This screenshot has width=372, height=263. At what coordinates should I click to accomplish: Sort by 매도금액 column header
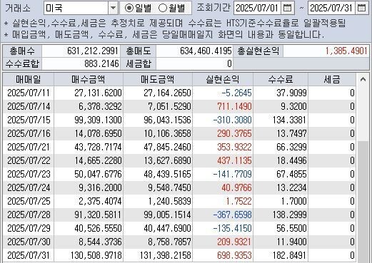[x=158, y=79]
